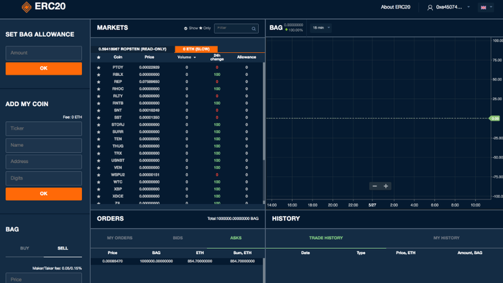Favorite the RNTB coin star

pyautogui.click(x=98, y=104)
